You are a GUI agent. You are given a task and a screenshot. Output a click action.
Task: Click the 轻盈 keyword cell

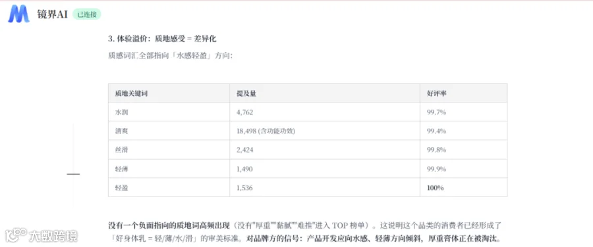[169, 187]
